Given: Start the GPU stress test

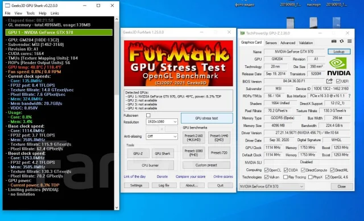Looking at the screenshot, I should 206,118.
